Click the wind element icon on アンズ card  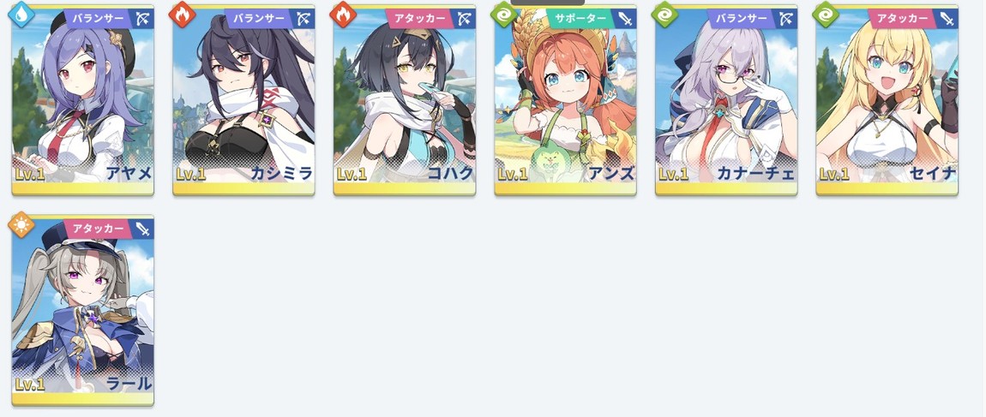503,15
